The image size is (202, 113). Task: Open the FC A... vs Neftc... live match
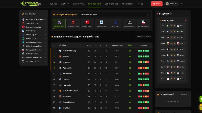(173, 26)
